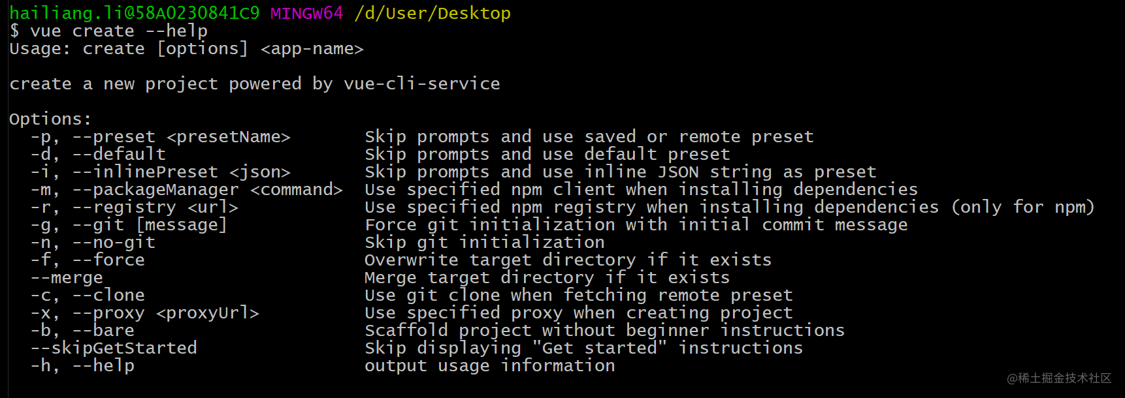This screenshot has height=398, width=1125.
Task: Click the 'output usage information' description
Action: click(490, 366)
